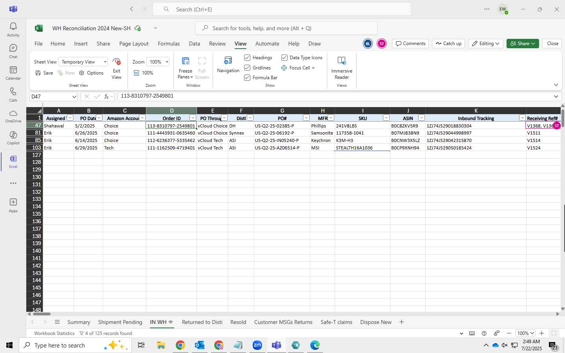The width and height of the screenshot is (565, 353).
Task: Open Name Box dropdown
Action: (74, 96)
